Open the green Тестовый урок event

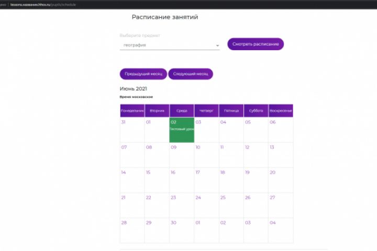pyautogui.click(x=182, y=130)
